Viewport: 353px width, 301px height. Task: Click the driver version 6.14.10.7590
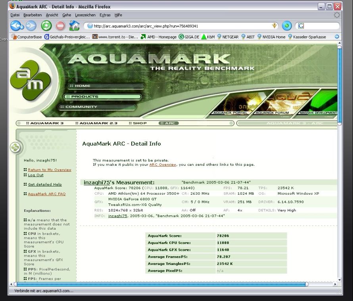290,202
